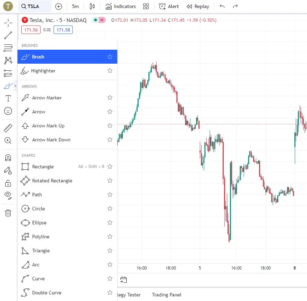The height and width of the screenshot is (301, 307).
Task: Open the 5m timeframe dropdown
Action: click(75, 6)
